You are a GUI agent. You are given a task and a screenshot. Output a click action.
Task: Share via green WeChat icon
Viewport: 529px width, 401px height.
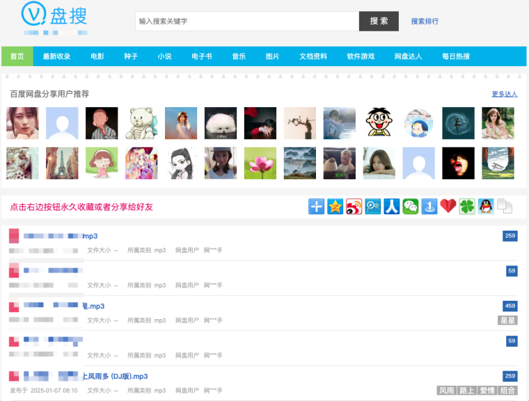[411, 206]
